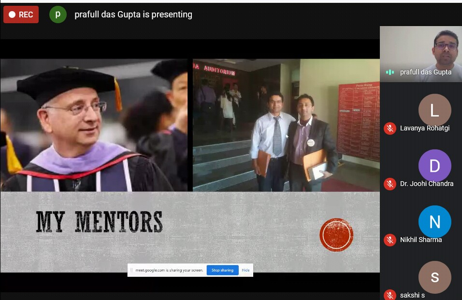Click 'prafull das Gupta is presenting' label
Image resolution: width=462 pixels, height=300 pixels.
[x=133, y=14]
